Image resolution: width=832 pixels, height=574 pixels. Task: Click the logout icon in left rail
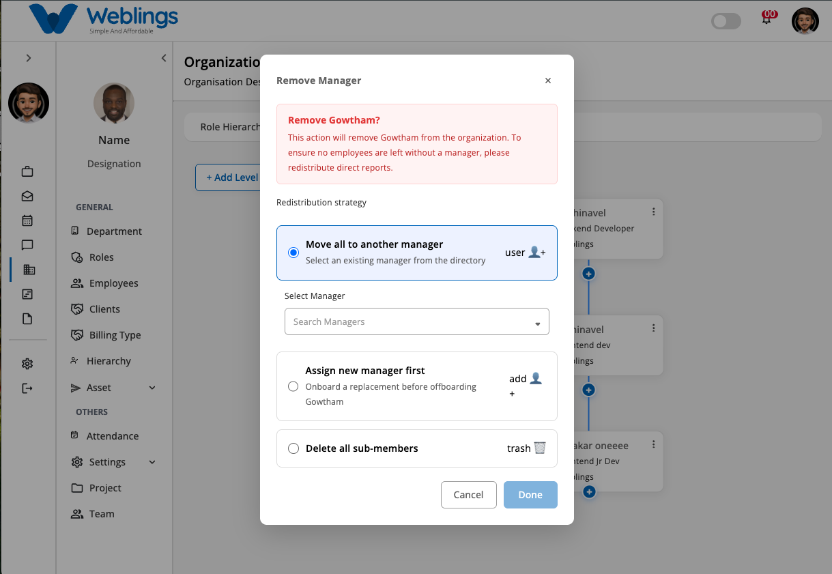click(27, 388)
